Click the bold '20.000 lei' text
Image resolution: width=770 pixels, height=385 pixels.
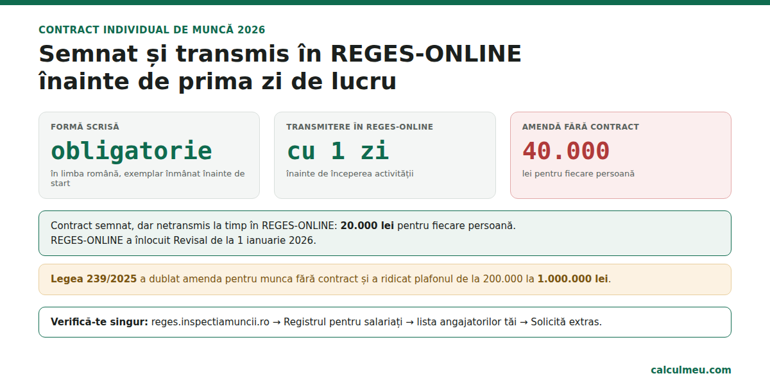point(367,226)
